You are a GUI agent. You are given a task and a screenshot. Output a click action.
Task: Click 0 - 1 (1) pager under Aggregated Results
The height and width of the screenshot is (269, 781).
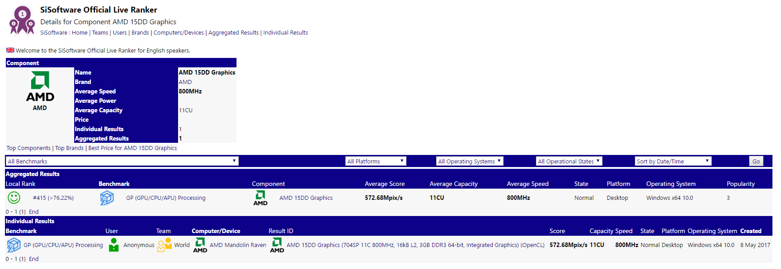[x=16, y=212]
